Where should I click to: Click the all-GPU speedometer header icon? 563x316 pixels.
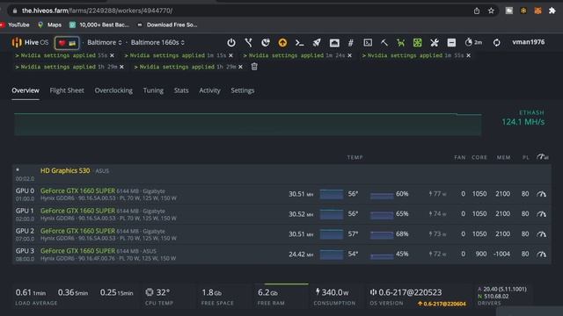[542, 156]
